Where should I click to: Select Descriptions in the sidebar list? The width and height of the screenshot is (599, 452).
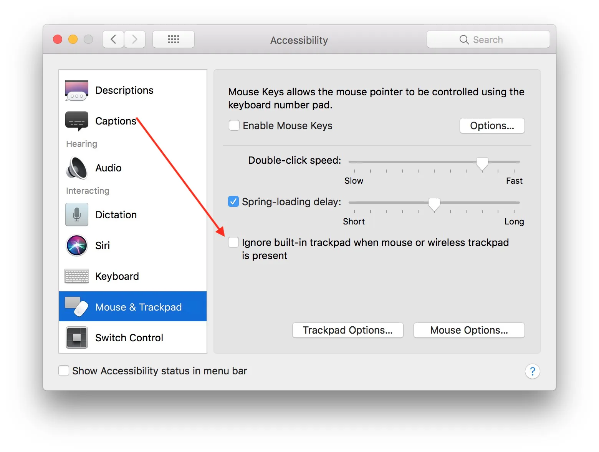click(x=133, y=90)
